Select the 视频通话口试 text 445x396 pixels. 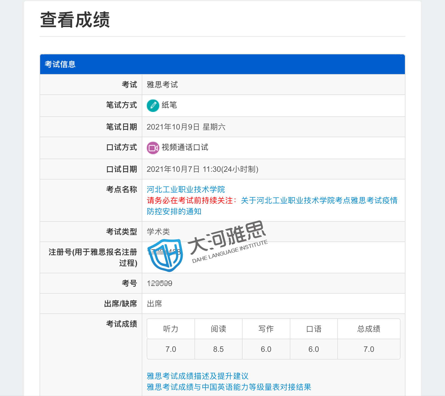pos(185,147)
